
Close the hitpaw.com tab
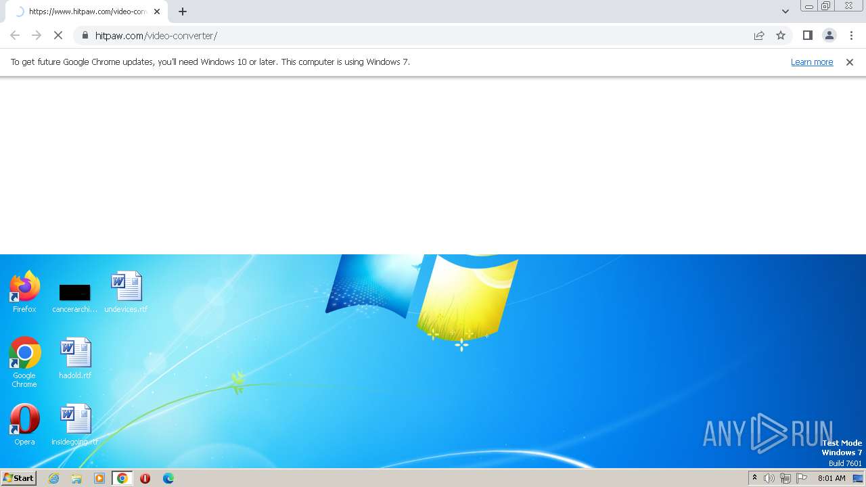click(157, 11)
